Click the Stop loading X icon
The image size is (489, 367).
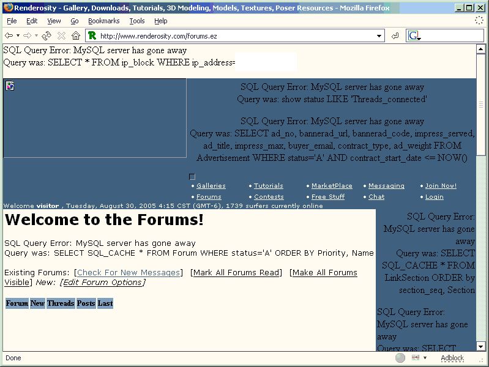pyautogui.click(x=61, y=35)
